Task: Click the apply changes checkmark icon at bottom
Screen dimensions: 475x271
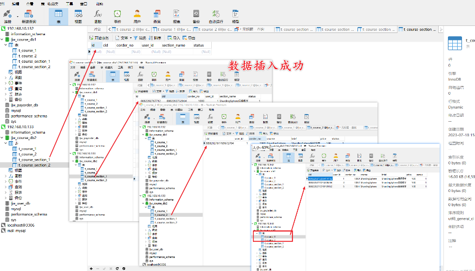Action: click(x=104, y=268)
